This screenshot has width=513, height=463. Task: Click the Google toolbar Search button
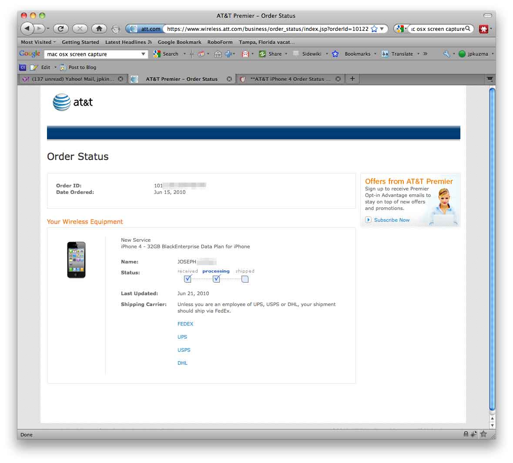(x=166, y=54)
